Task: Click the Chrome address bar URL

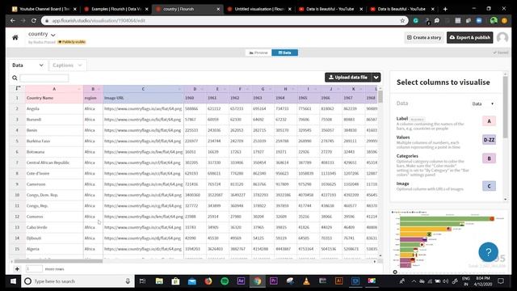Action: pos(99,20)
